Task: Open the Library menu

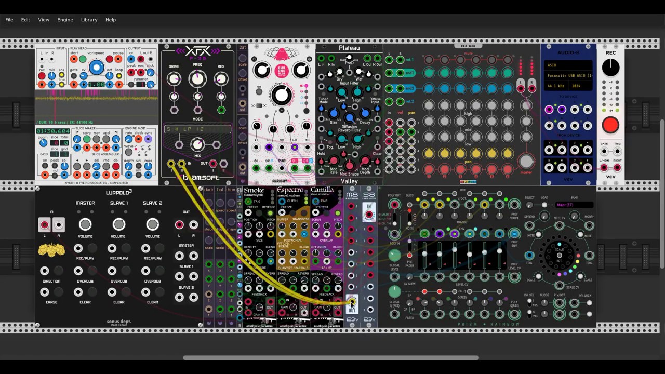Action: point(89,20)
